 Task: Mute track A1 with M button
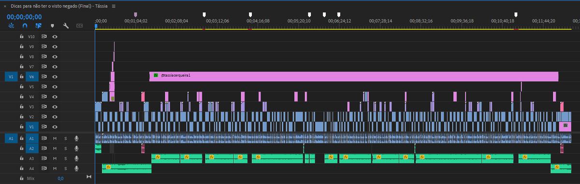[55, 138]
